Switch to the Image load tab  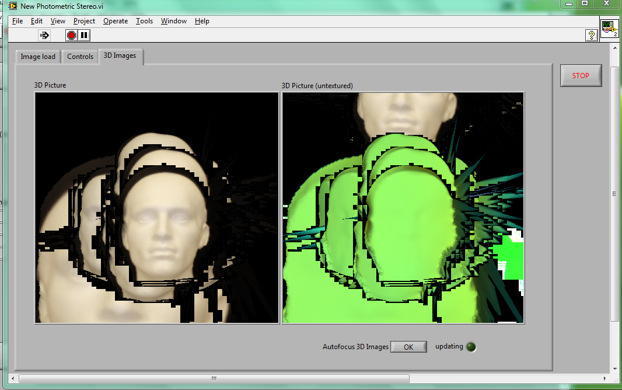38,57
